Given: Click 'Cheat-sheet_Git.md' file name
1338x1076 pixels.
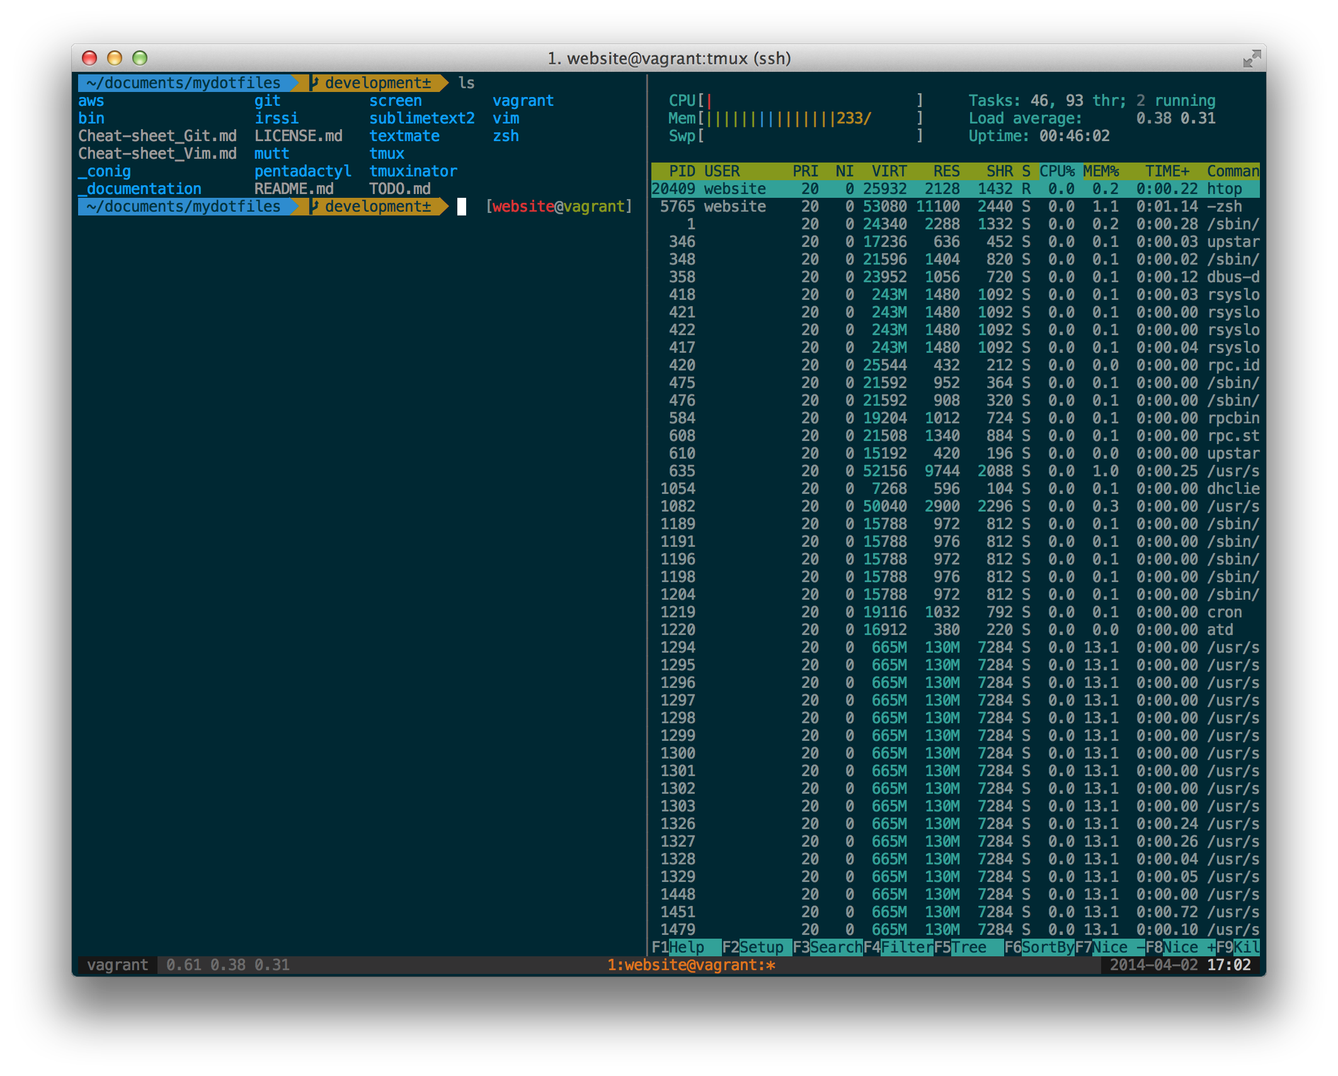Looking at the screenshot, I should click(x=157, y=136).
